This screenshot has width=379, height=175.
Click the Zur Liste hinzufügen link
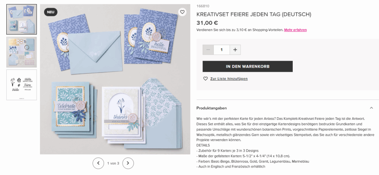tap(229, 79)
